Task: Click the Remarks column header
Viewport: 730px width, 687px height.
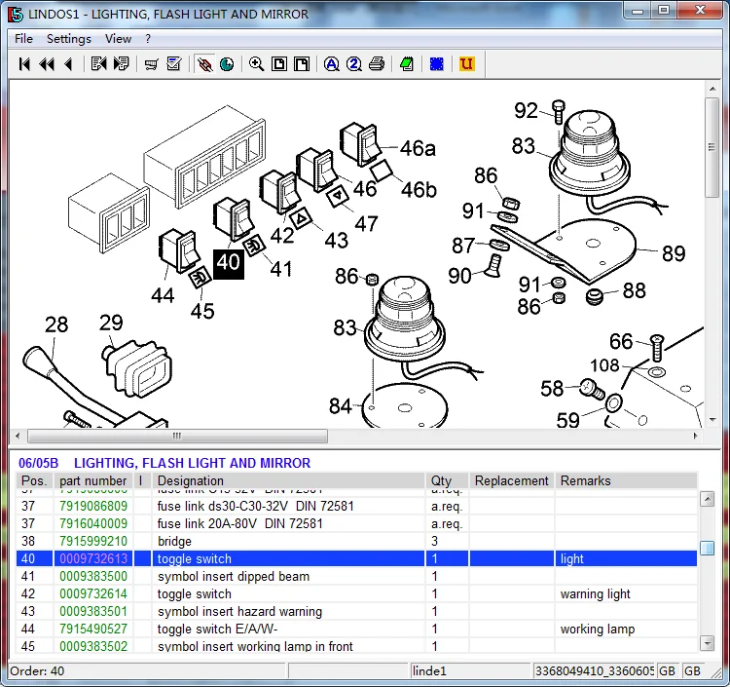Action: [626, 480]
